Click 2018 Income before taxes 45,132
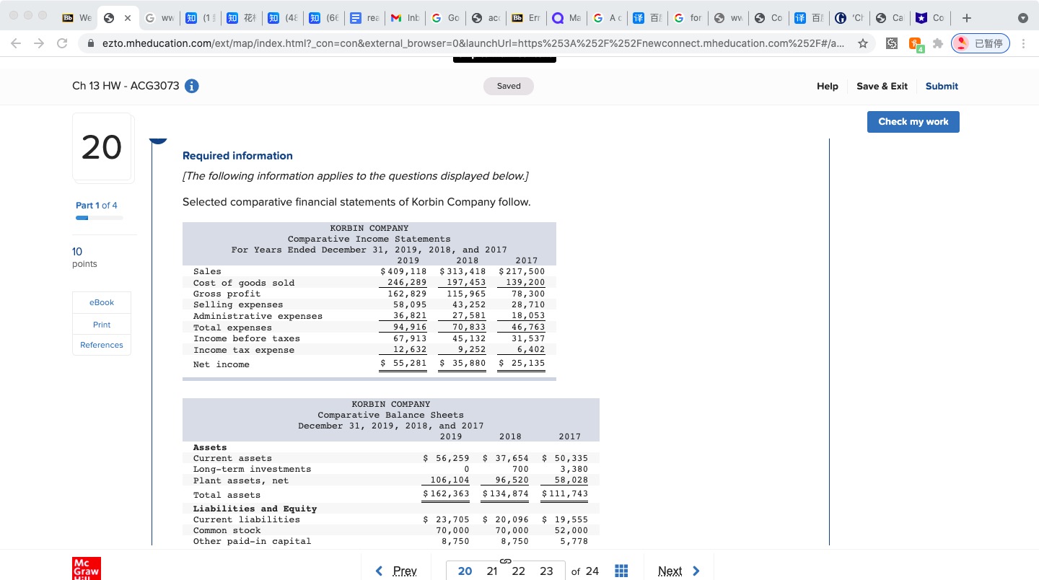Screen dimensions: 1039x580 pos(469,338)
